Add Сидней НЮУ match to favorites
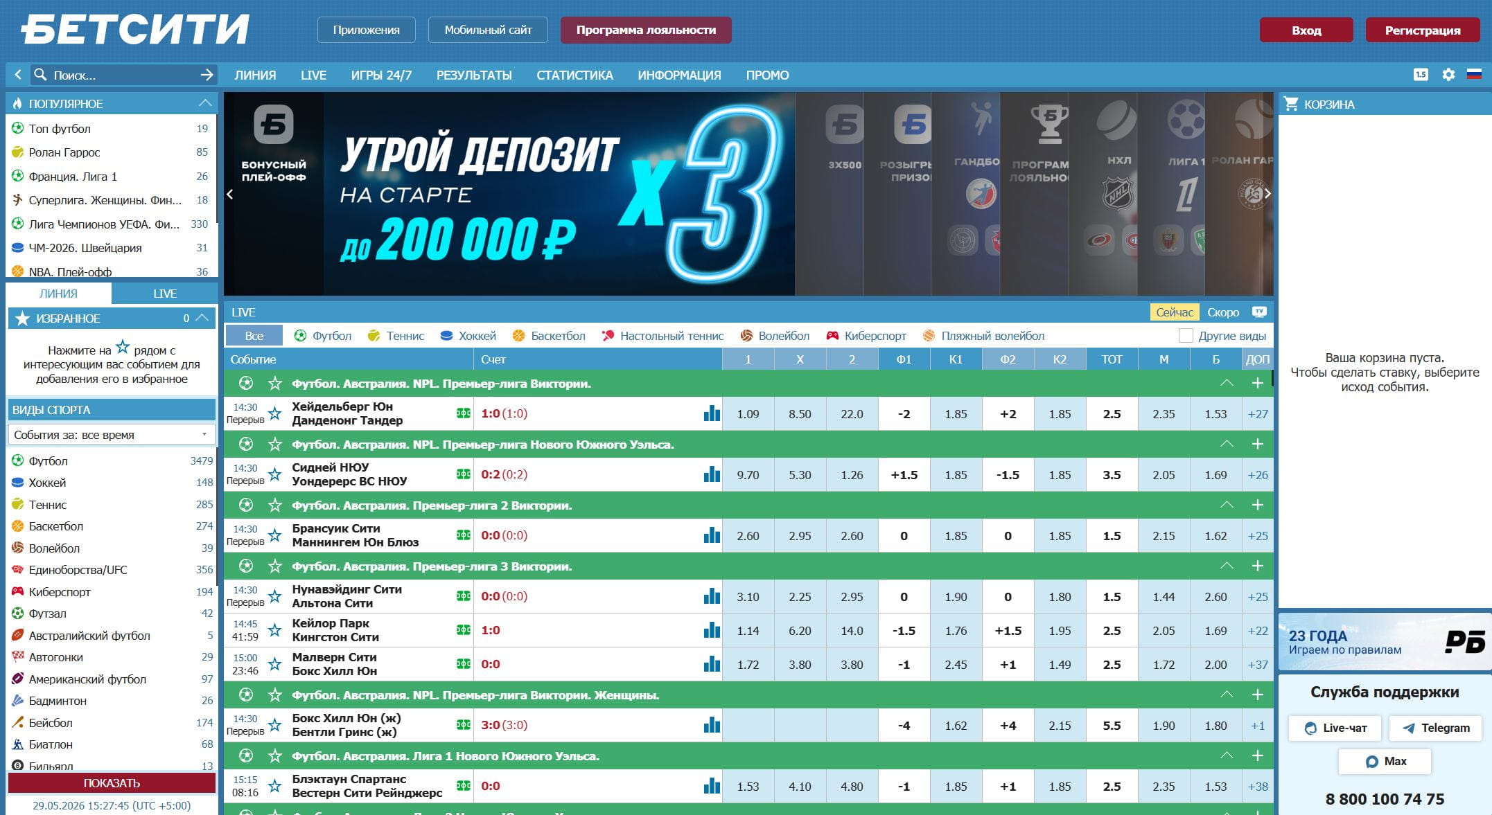 coord(275,474)
